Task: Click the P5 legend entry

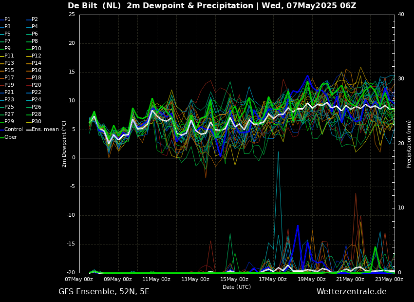Action: (5, 34)
